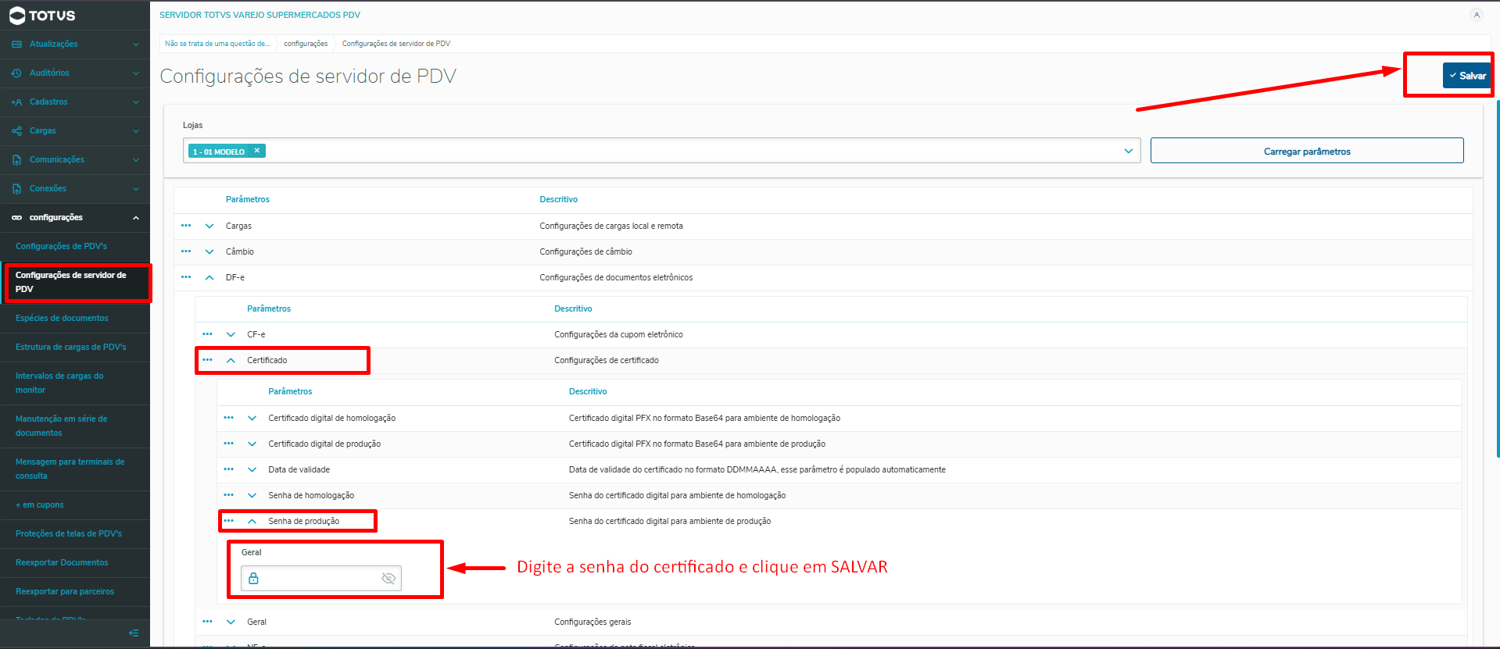Collapse the DF-e parameter row chevron
Viewport: 1500px width, 649px height.
tap(209, 277)
